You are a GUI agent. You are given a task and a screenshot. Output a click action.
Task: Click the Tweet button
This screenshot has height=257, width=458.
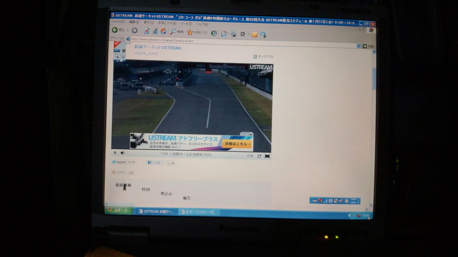pyautogui.click(x=119, y=162)
